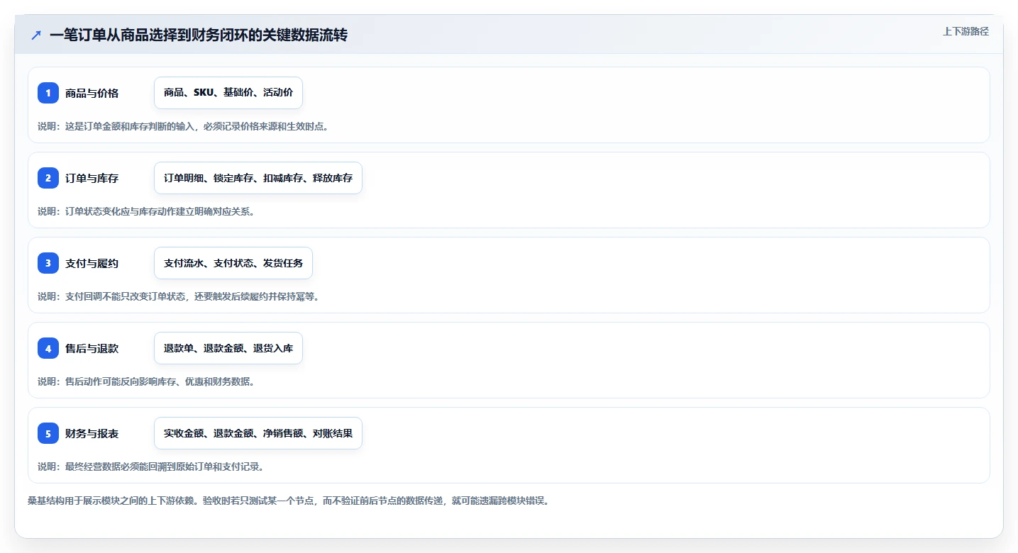1018x553 pixels.
Task: Click the 支付与履约 step label
Action: 92,263
